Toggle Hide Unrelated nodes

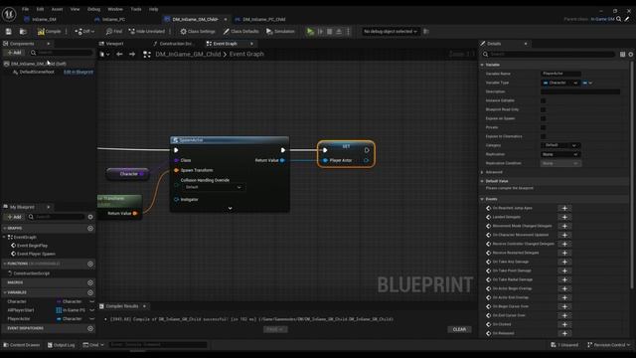pos(147,31)
